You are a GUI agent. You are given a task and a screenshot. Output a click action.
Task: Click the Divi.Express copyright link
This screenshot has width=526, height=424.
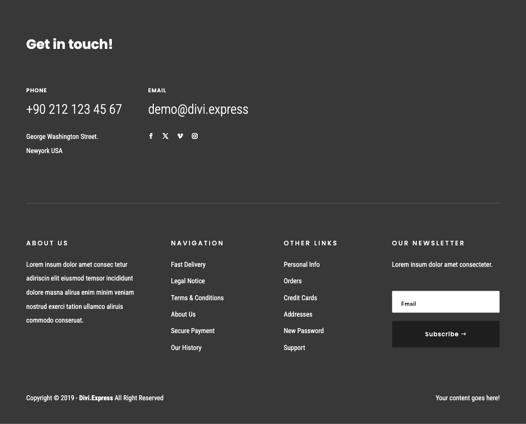coord(96,398)
